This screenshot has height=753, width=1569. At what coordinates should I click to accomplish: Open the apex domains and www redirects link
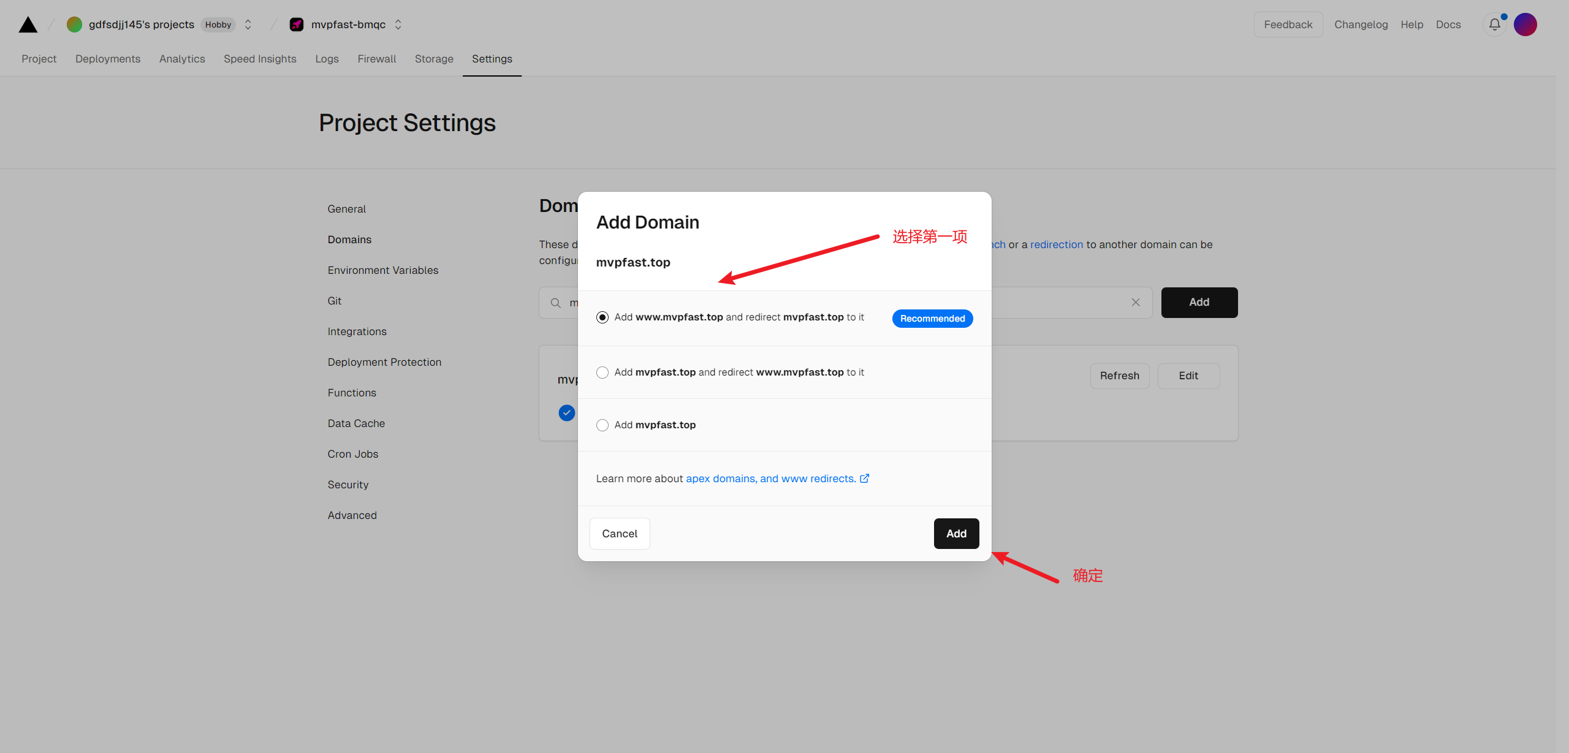point(770,479)
